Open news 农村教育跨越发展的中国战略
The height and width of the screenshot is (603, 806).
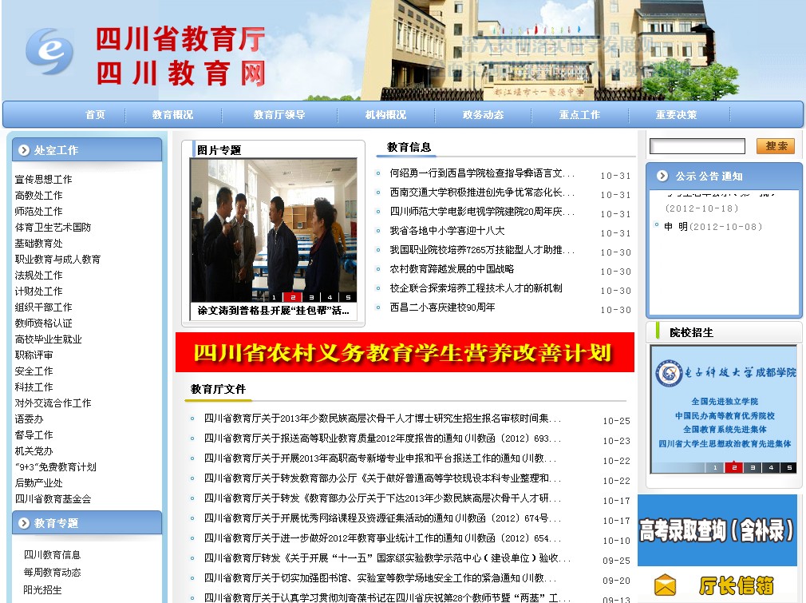click(x=452, y=269)
